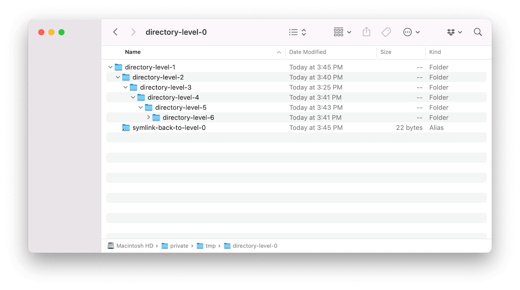Image resolution: width=520 pixels, height=290 pixels.
Task: Select the directory-level-5 name
Action: click(181, 107)
